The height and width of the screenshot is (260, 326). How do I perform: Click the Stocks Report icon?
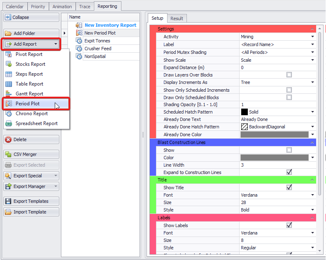point(9,64)
